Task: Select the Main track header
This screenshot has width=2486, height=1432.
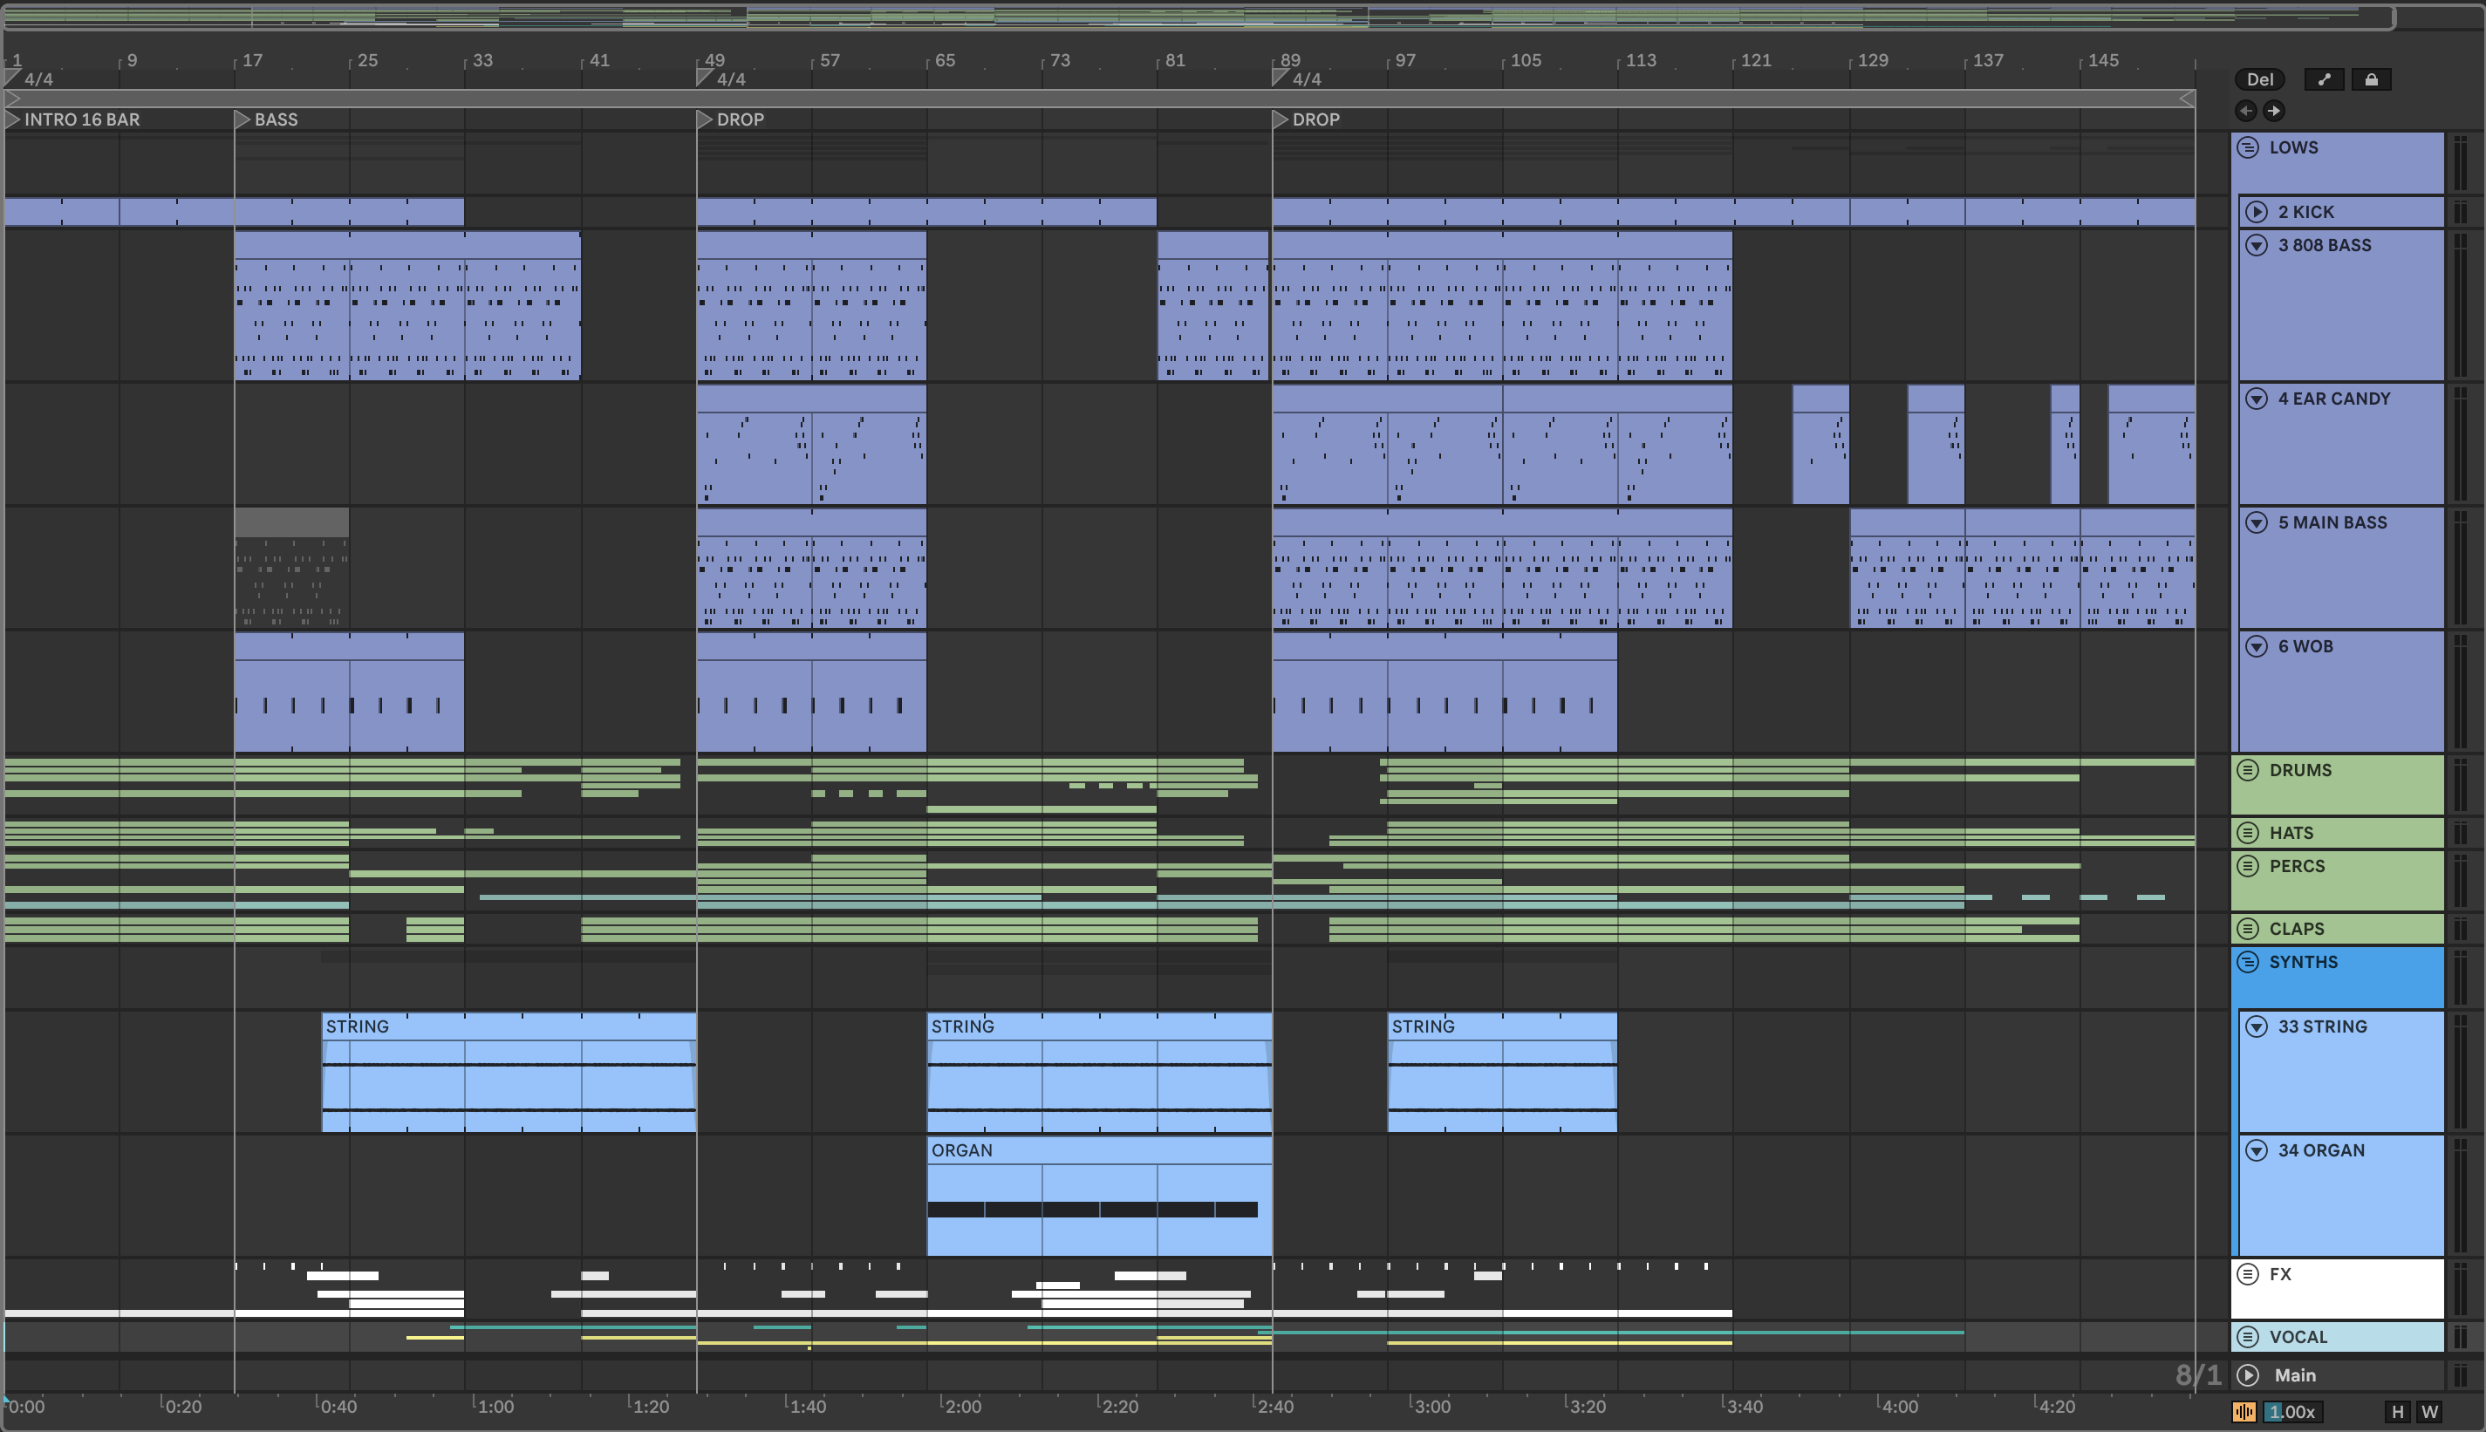Action: [x=2337, y=1375]
